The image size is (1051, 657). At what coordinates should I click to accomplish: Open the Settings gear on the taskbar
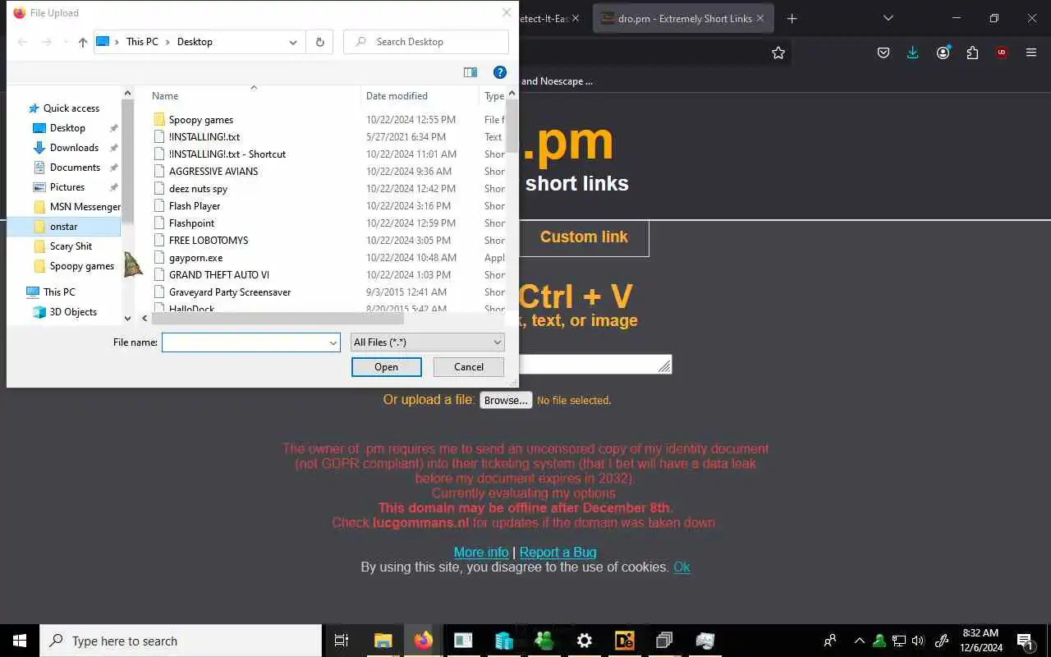click(584, 641)
